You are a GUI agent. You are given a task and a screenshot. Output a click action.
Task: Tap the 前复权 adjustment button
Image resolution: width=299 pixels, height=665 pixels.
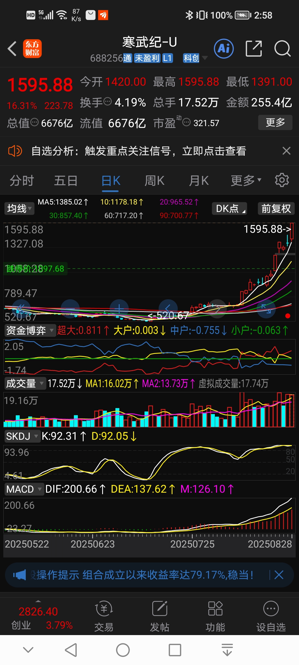coord(276,208)
